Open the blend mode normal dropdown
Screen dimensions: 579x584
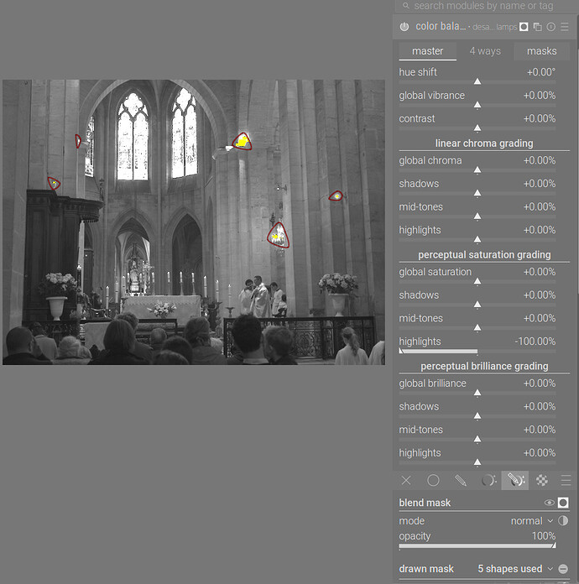tap(532, 521)
